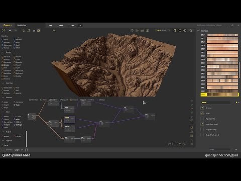Add a Combine node from graph quick bar
The image size is (241, 181).
[x=53, y=100]
